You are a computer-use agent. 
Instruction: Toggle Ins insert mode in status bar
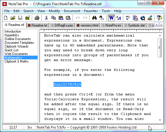[x=30, y=127]
